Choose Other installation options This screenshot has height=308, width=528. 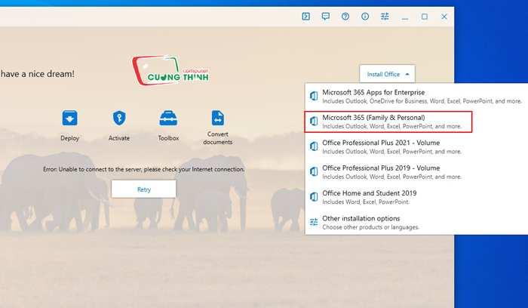click(416, 223)
